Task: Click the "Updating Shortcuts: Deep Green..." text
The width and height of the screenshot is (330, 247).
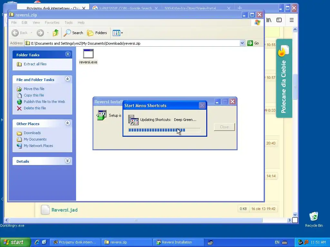Action: 168,120
